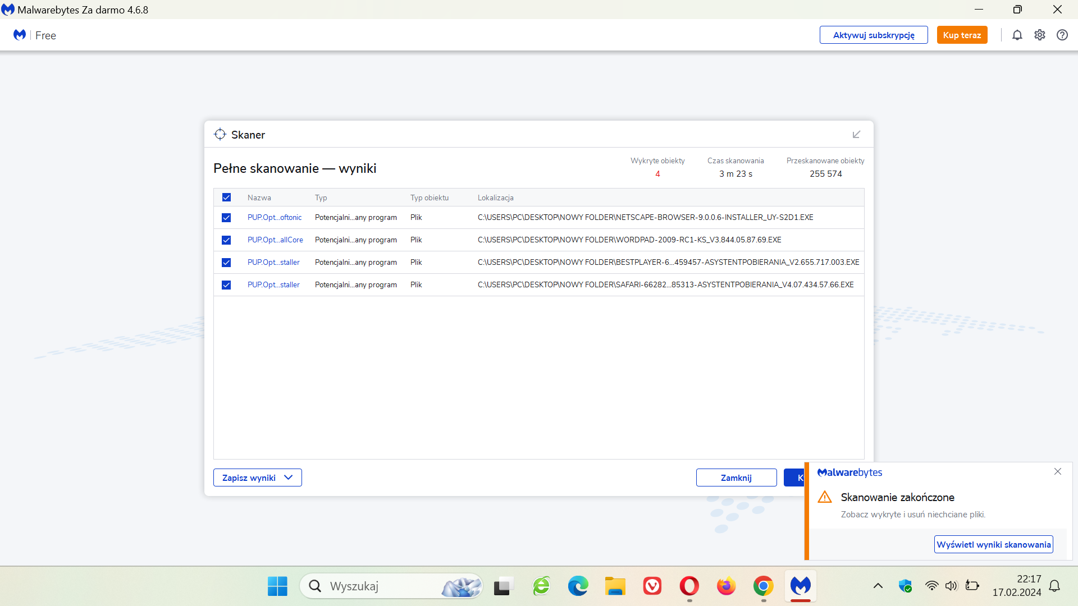
Task: Uncheck the WORDPAD-2009 row checkbox
Action: 226,240
